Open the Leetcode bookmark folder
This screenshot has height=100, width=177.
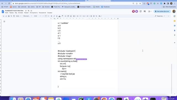click(22, 7)
